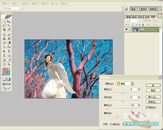Switch to the 通道 channels tab
The image size is (163, 130).
coord(128,17)
